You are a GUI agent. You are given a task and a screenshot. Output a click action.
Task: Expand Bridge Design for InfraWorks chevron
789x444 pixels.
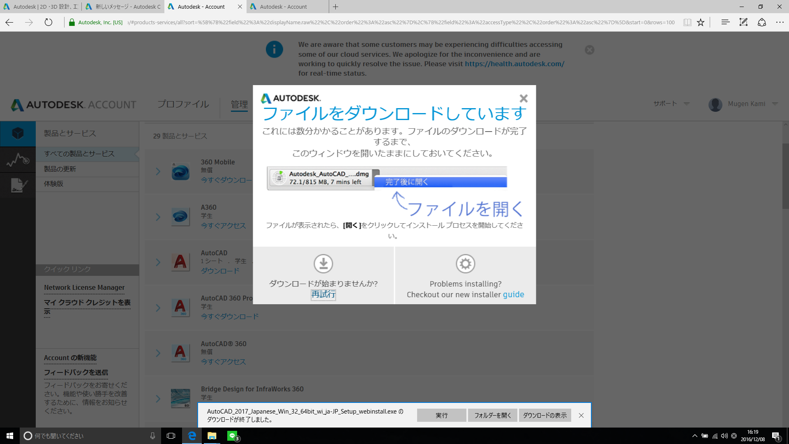point(158,399)
